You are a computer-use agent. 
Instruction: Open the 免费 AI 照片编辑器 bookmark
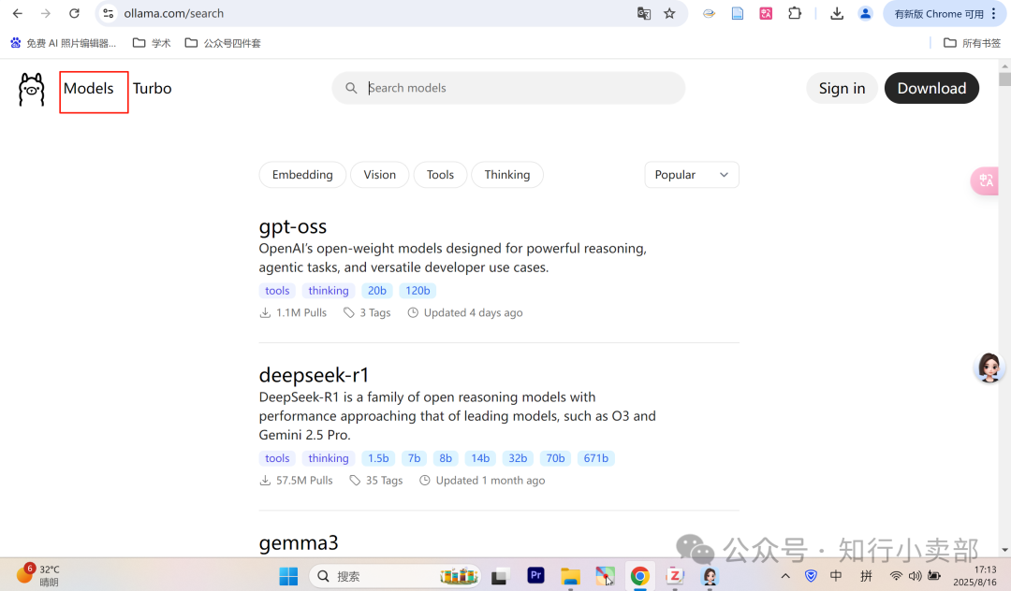64,43
